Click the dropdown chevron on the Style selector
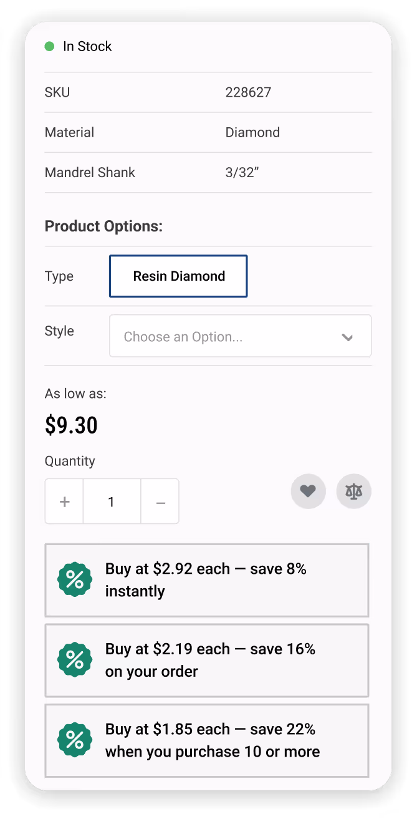The height and width of the screenshot is (819, 417). (348, 336)
